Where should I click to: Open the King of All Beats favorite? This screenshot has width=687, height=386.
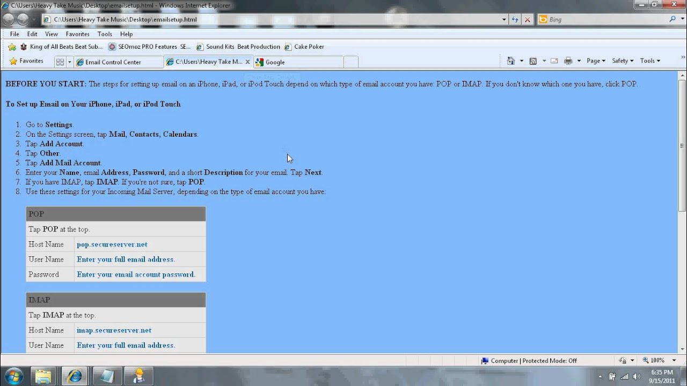click(x=61, y=47)
